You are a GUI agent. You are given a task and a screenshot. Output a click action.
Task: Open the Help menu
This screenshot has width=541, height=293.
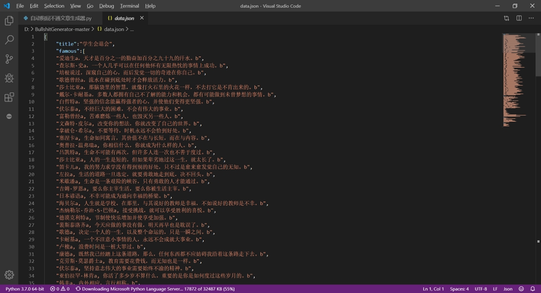point(150,6)
